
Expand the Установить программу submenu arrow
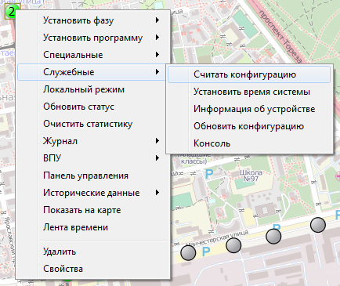157,38
